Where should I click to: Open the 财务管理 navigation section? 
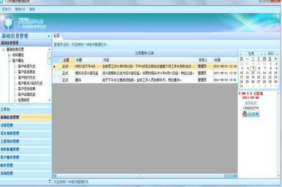(26, 165)
